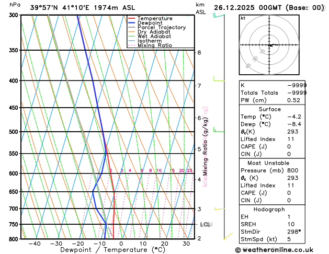Click the 350 pressure level label

pos(15,50)
